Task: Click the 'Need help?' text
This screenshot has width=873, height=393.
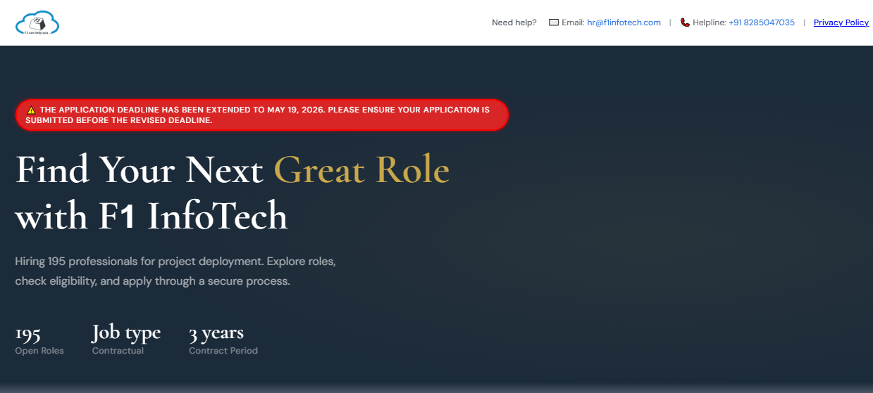Action: pyautogui.click(x=514, y=22)
